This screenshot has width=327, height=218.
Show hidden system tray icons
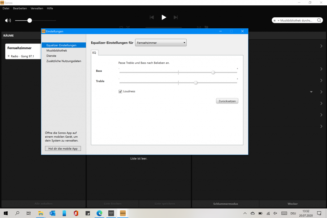[245, 213]
